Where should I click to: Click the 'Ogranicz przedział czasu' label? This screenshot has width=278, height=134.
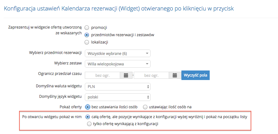click(60, 74)
